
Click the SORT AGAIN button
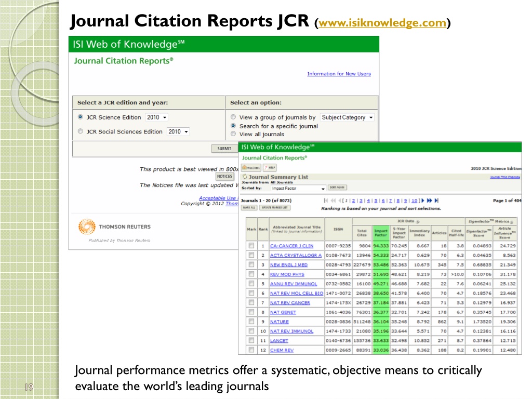tap(337, 187)
